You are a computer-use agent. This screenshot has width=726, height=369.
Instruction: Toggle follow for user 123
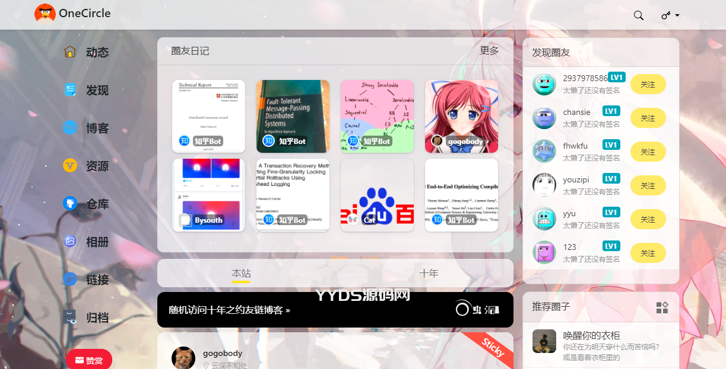[x=648, y=254]
